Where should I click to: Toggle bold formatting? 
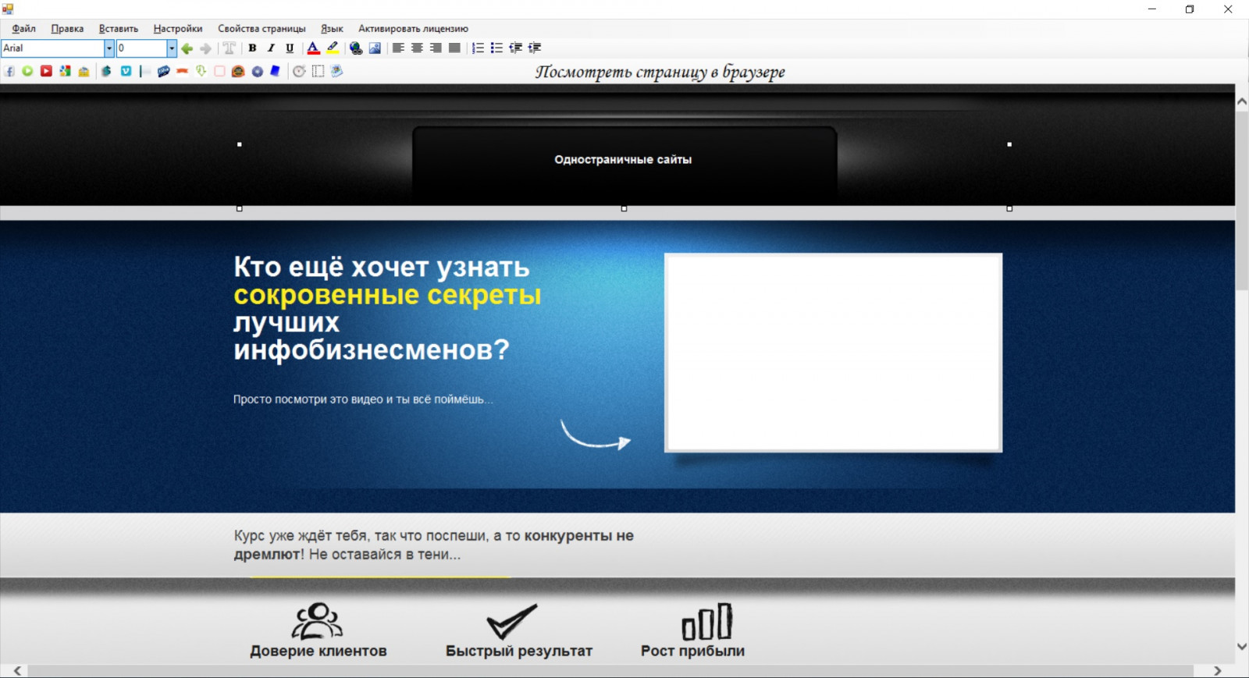tap(252, 48)
